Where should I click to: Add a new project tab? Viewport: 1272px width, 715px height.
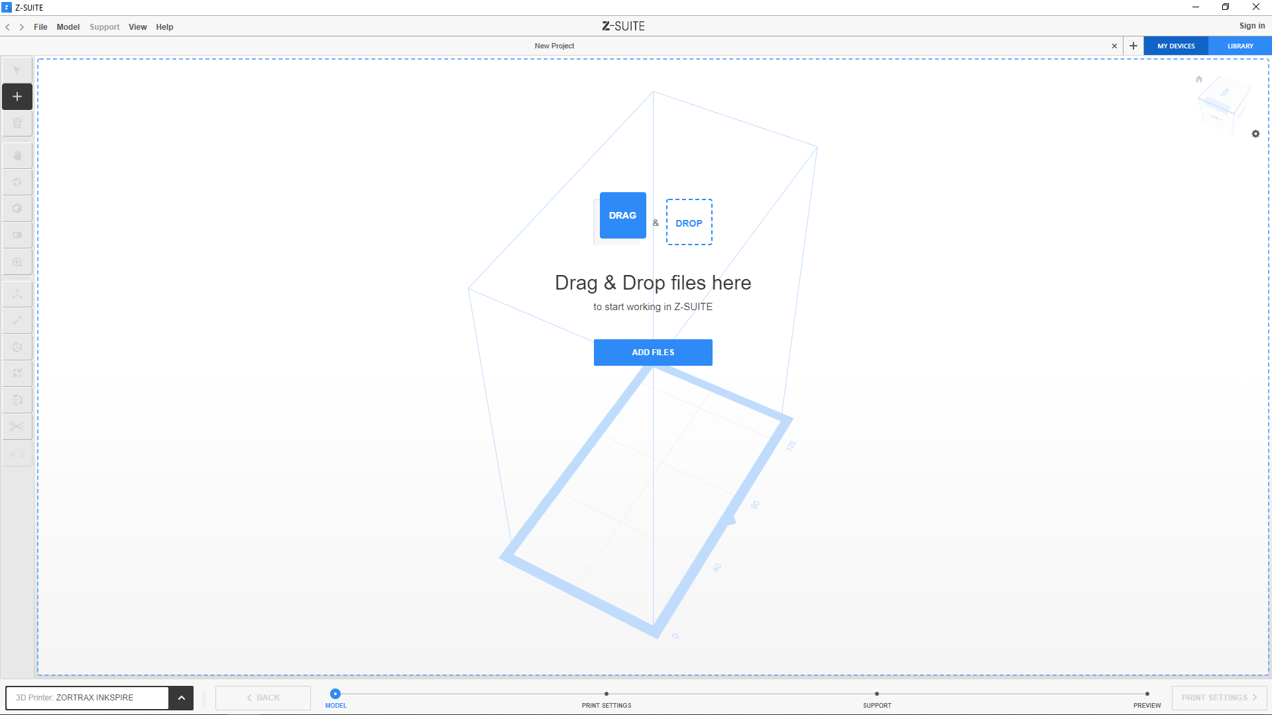point(1133,46)
